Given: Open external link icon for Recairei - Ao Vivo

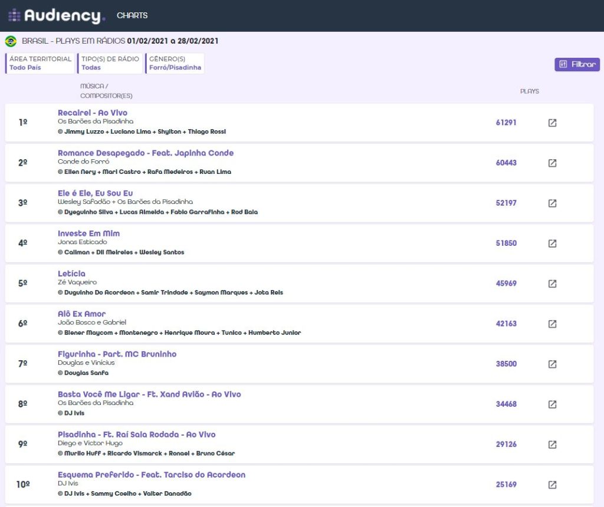Looking at the screenshot, I should point(552,123).
